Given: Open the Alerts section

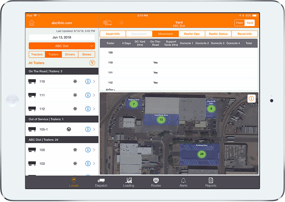Looking at the screenshot, I should pos(183,182).
